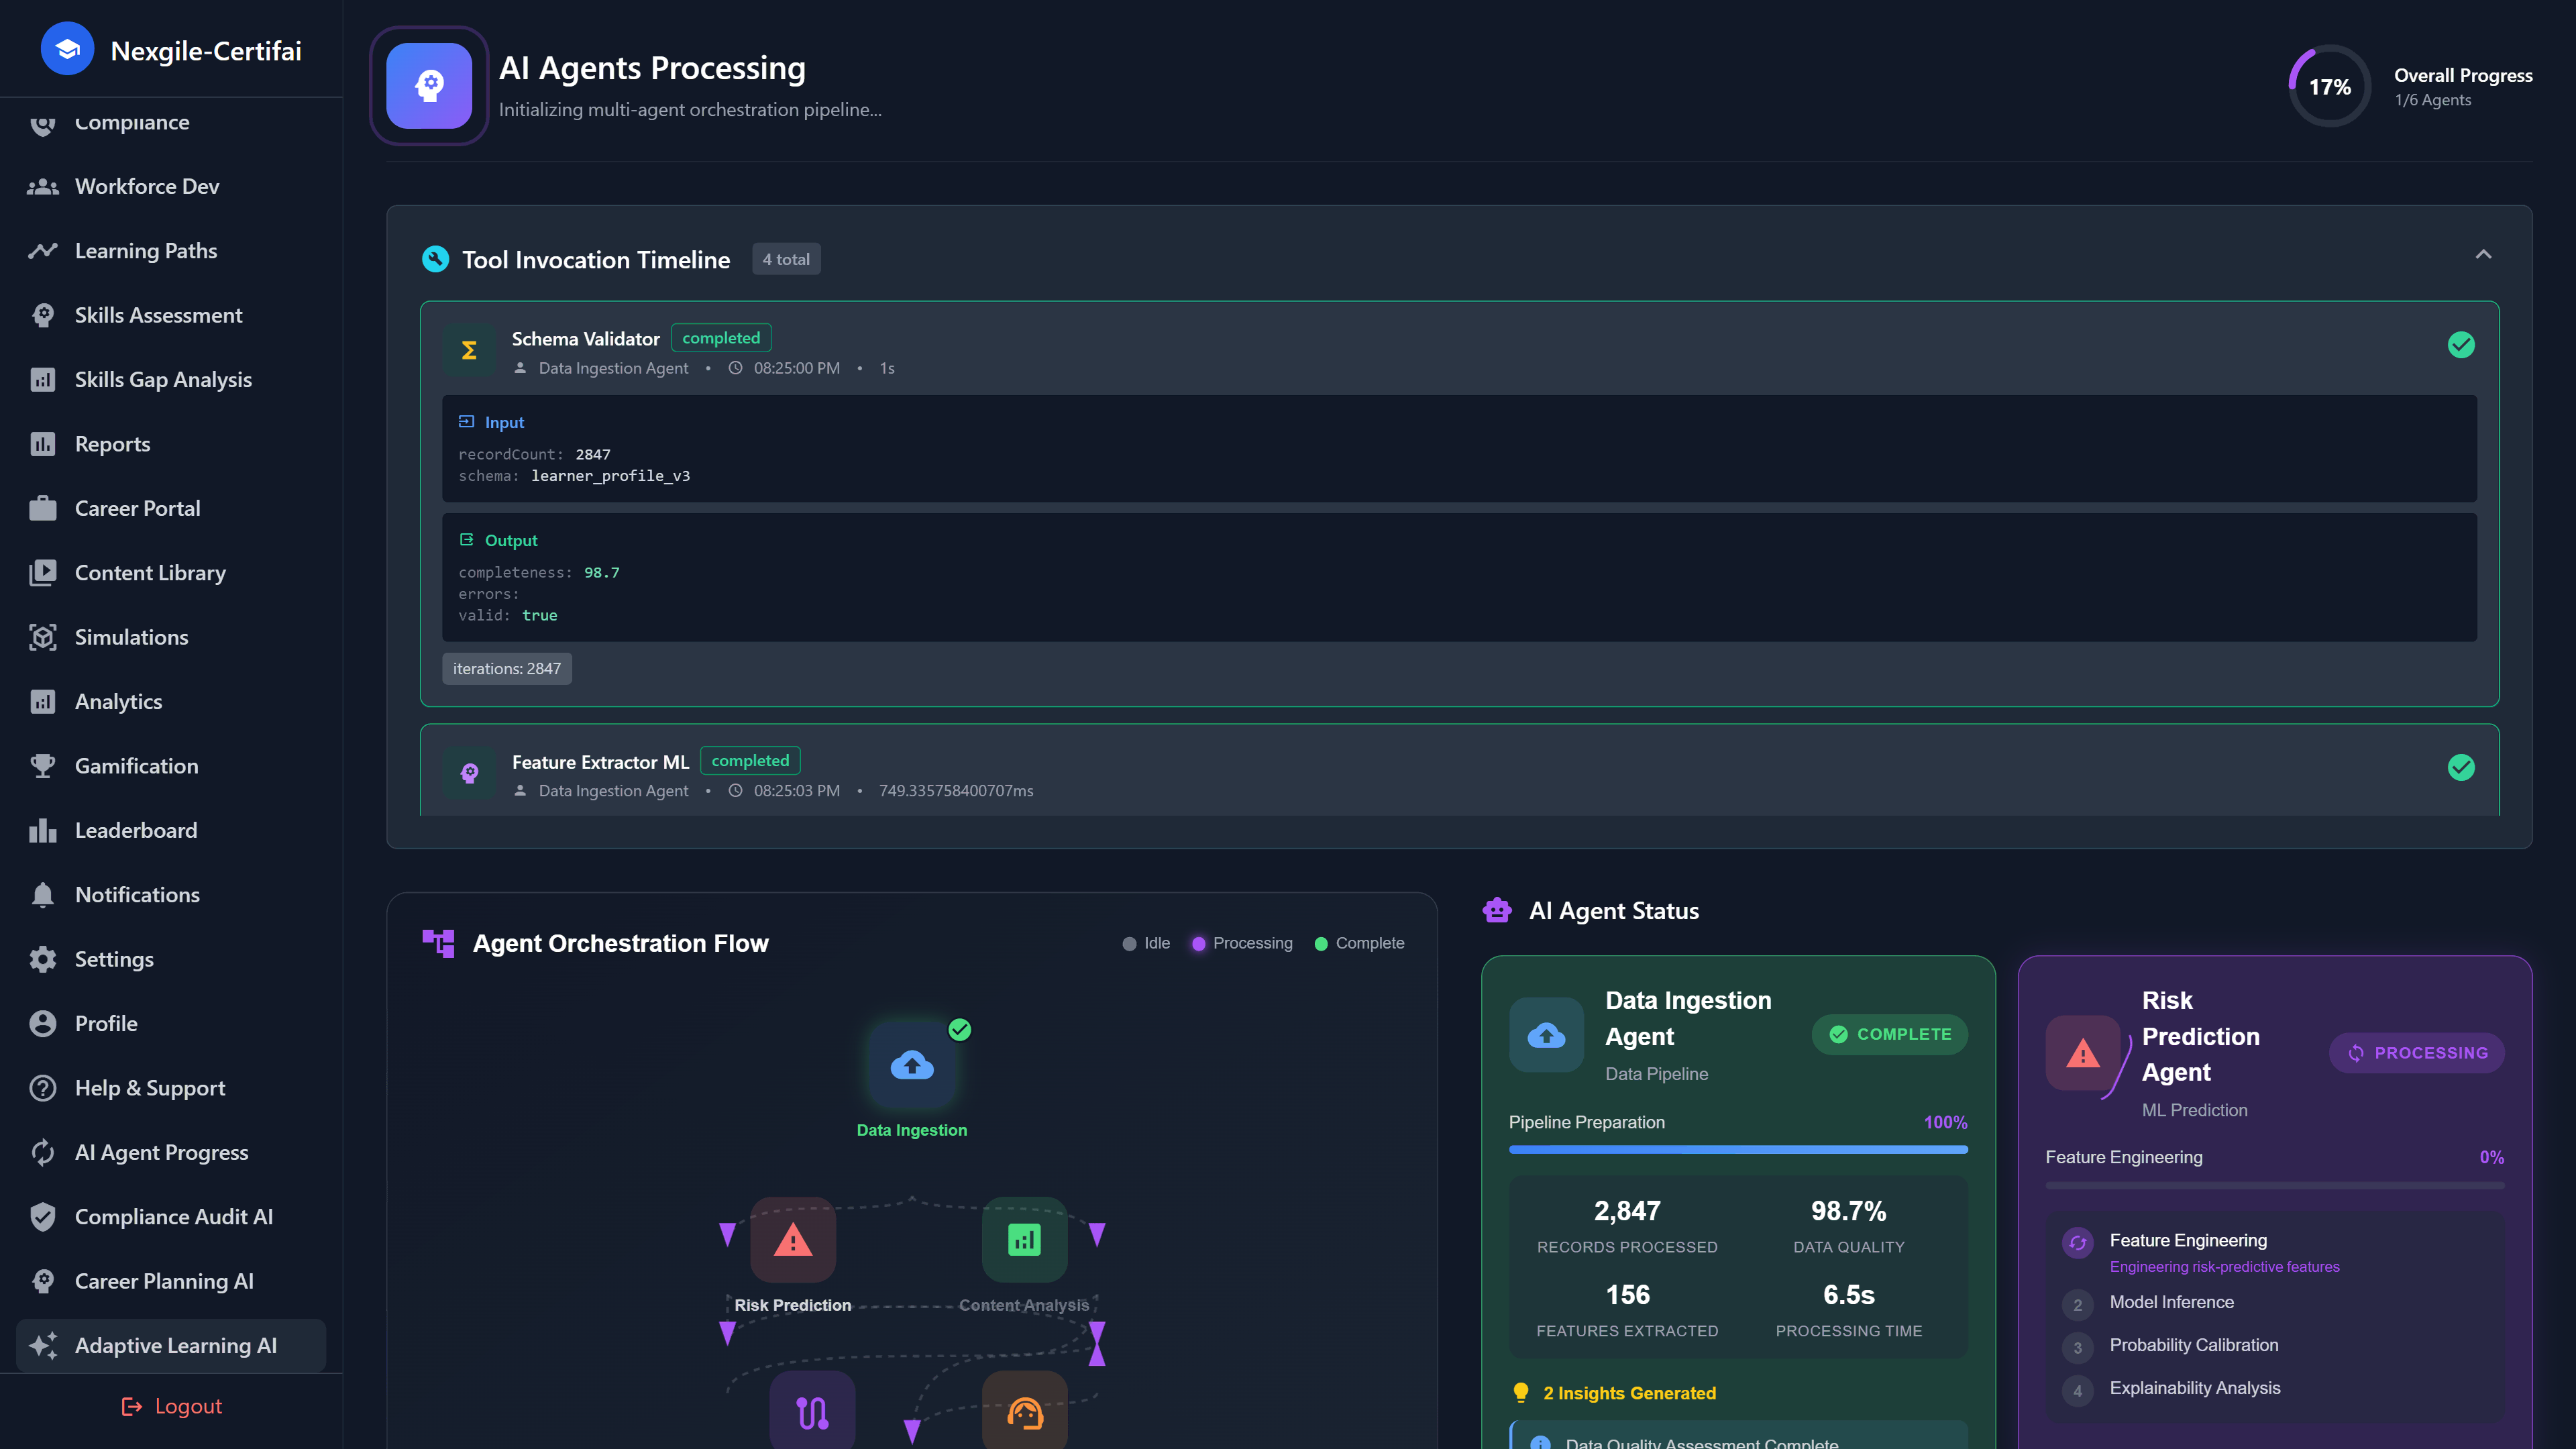Viewport: 2576px width, 1449px height.
Task: Open Analytics from the sidebar
Action: pos(118,701)
